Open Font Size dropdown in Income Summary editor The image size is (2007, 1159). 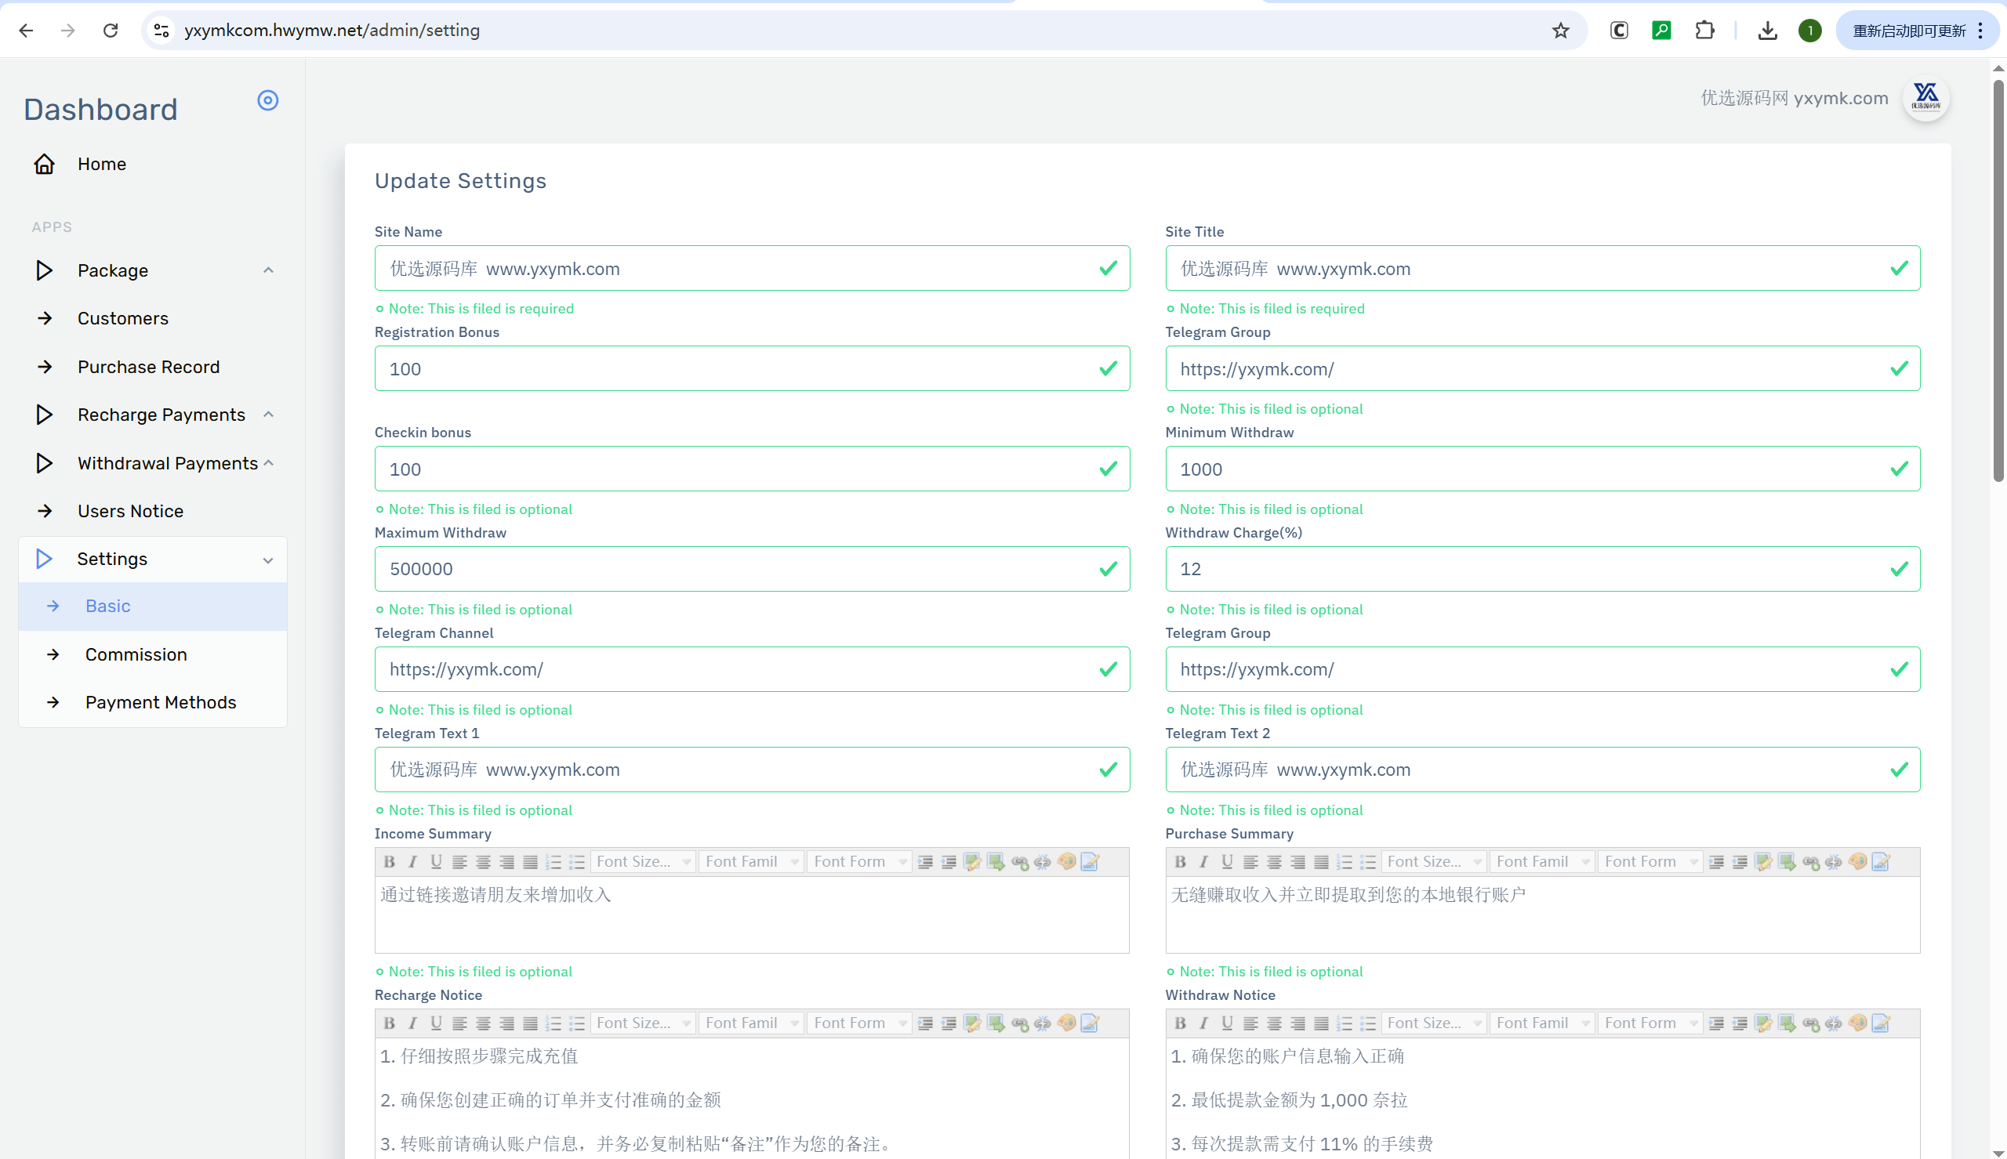642,861
